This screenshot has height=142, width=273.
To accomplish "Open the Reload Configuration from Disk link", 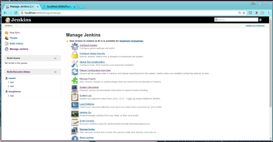I will coord(95,70).
